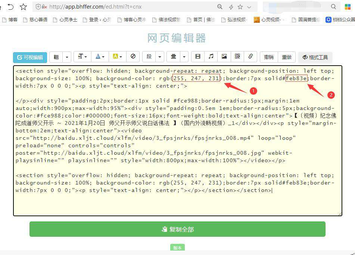Click the clear formatting circle-slash icon
The image size is (355, 255).
(133, 57)
